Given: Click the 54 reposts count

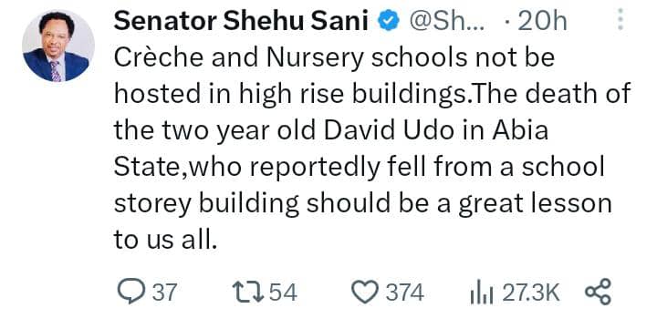Looking at the screenshot, I should [283, 293].
